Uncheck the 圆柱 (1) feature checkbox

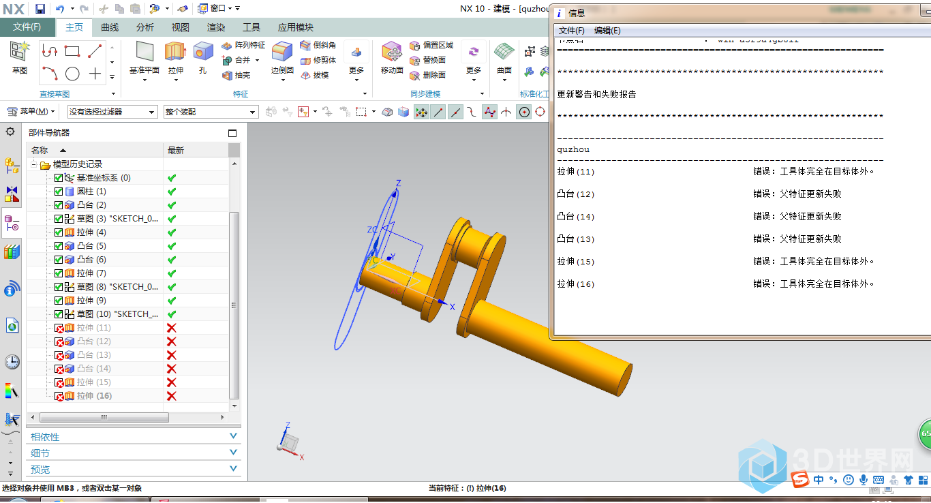(58, 192)
